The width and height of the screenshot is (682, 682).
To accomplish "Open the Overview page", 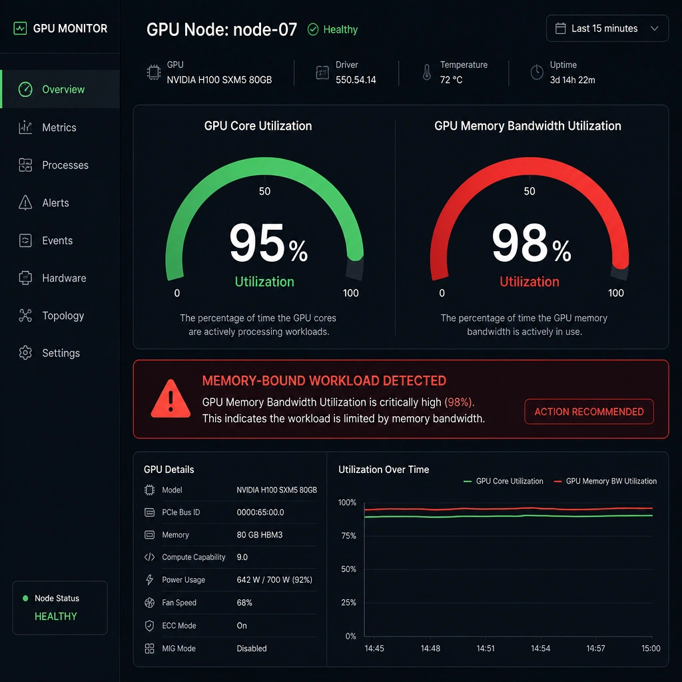I will tap(60, 89).
